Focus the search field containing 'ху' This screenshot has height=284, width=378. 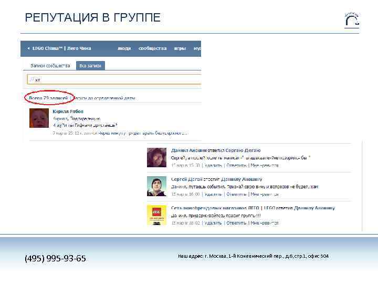coord(114,79)
